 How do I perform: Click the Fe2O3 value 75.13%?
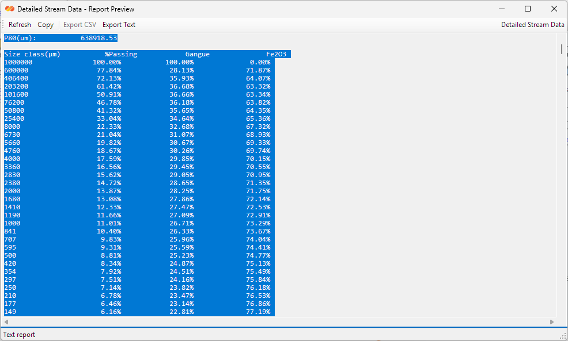258,263
